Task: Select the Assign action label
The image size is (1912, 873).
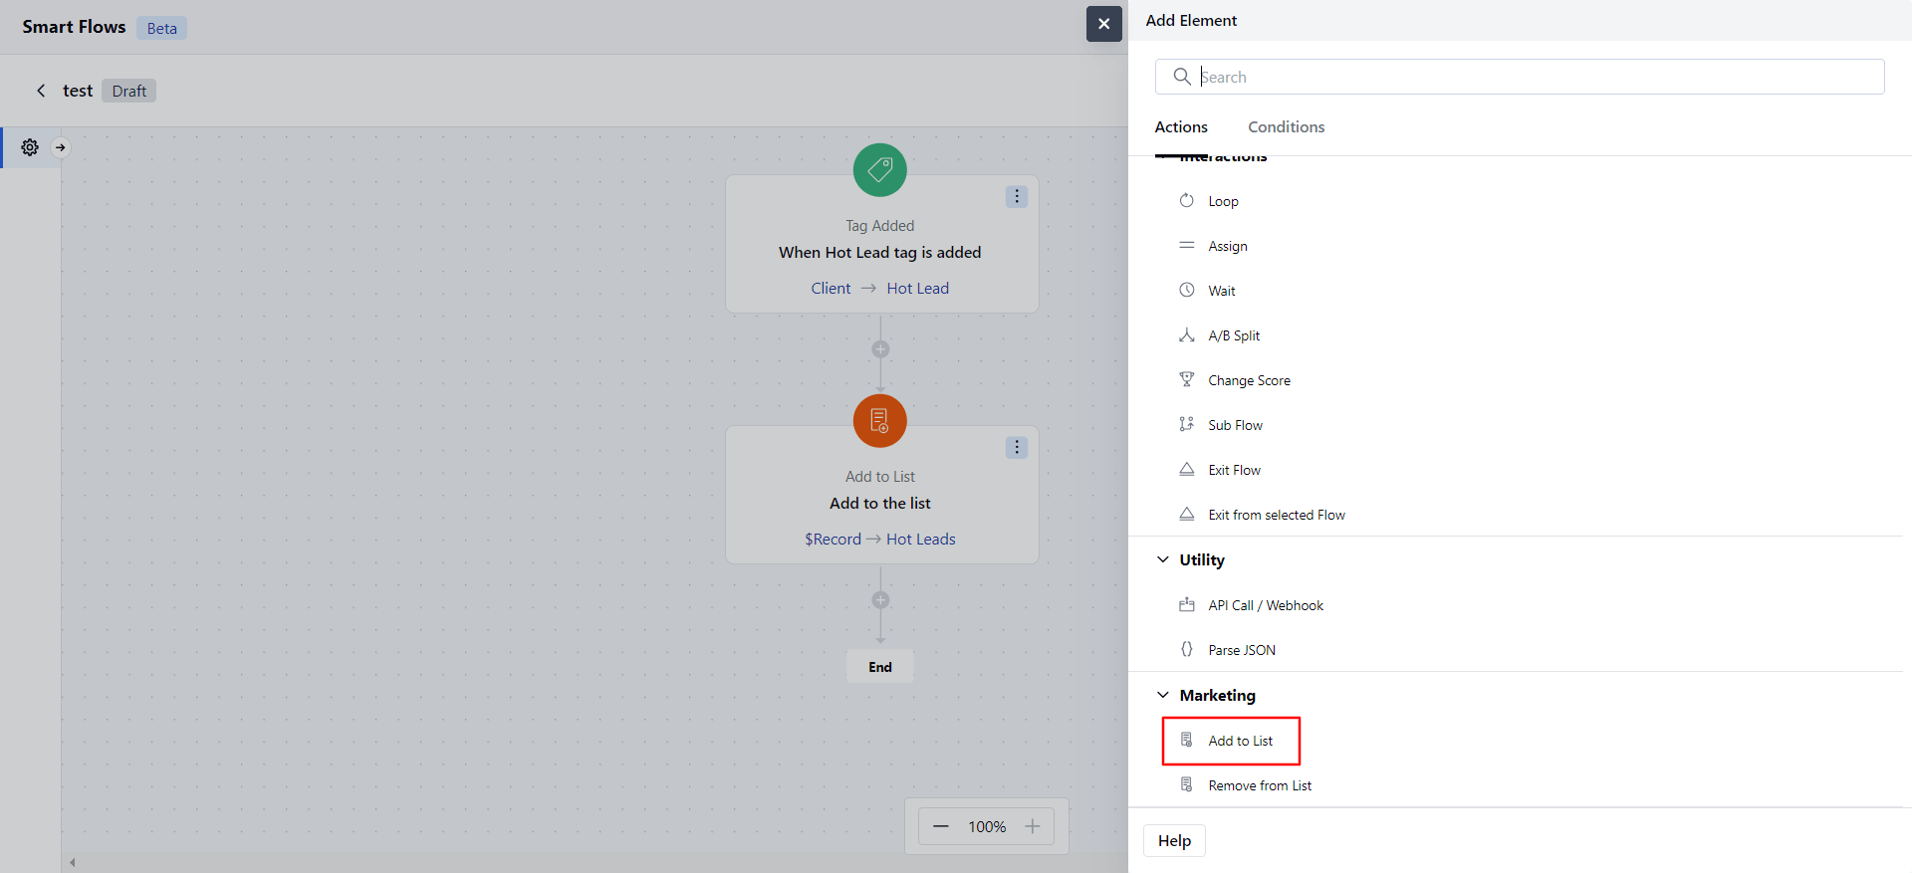Action: click(x=1228, y=246)
